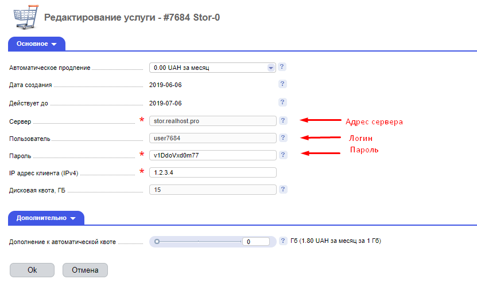Click the client IP address field 1.2.3.4

pos(212,172)
